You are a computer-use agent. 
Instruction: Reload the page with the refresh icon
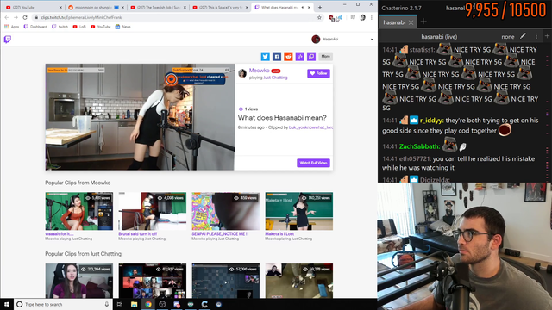pyautogui.click(x=25, y=17)
